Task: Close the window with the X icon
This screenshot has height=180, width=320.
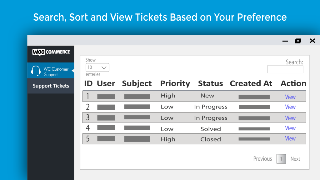Action: click(312, 41)
